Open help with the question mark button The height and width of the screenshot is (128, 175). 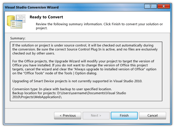pyautogui.click(x=150, y=6)
